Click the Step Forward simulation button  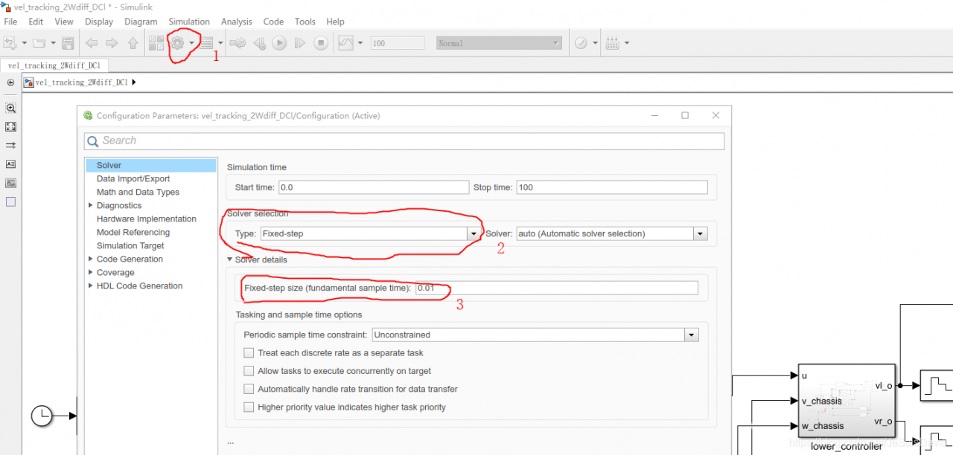pos(300,43)
